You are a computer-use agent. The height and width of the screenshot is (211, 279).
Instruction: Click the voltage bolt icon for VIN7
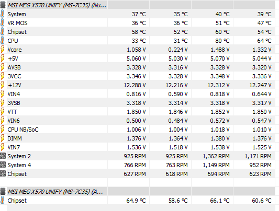point(2,147)
